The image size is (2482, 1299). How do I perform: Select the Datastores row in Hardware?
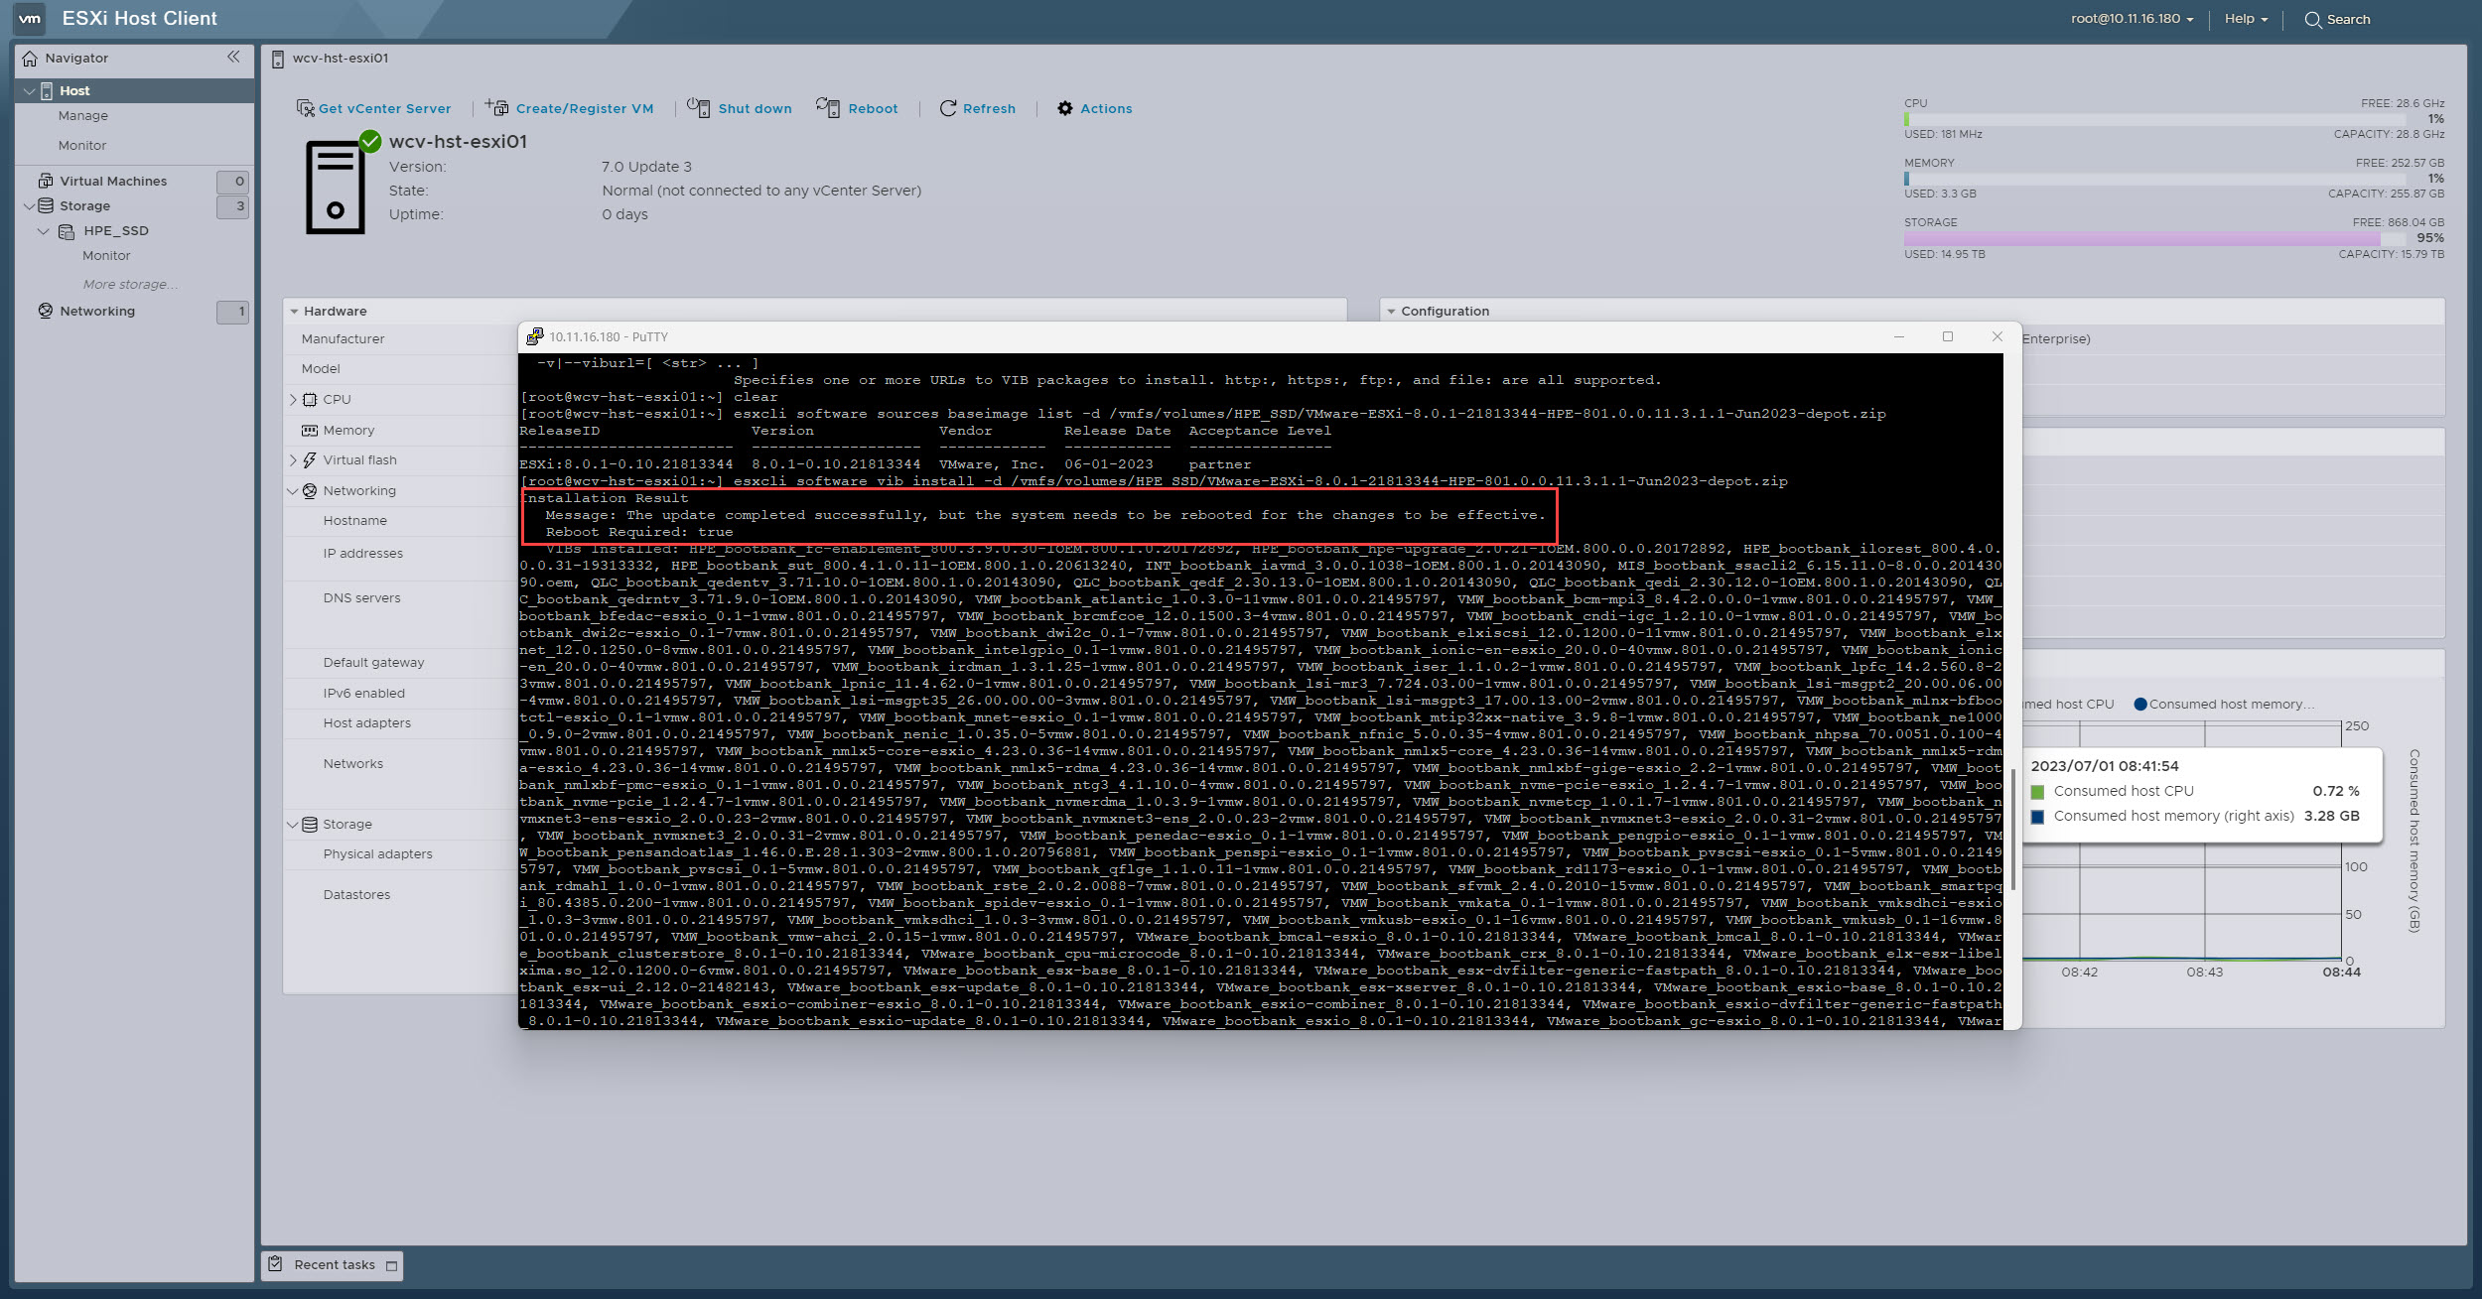click(x=356, y=895)
